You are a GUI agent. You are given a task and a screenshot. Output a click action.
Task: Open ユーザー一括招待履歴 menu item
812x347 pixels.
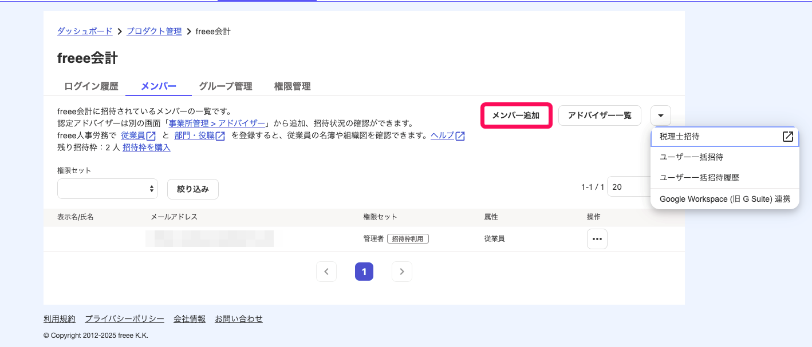click(x=725, y=178)
